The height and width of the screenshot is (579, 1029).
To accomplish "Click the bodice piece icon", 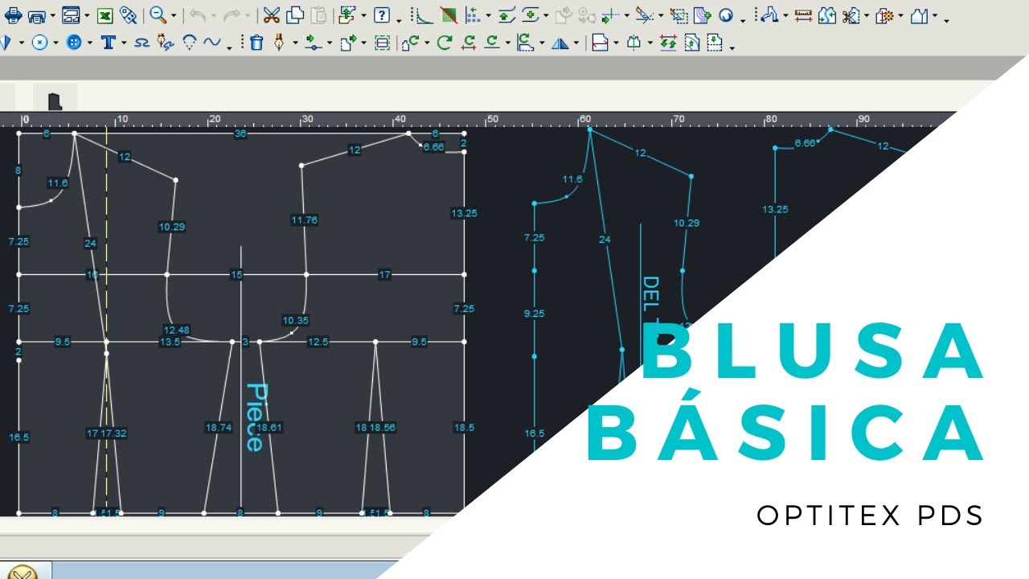I will click(919, 15).
